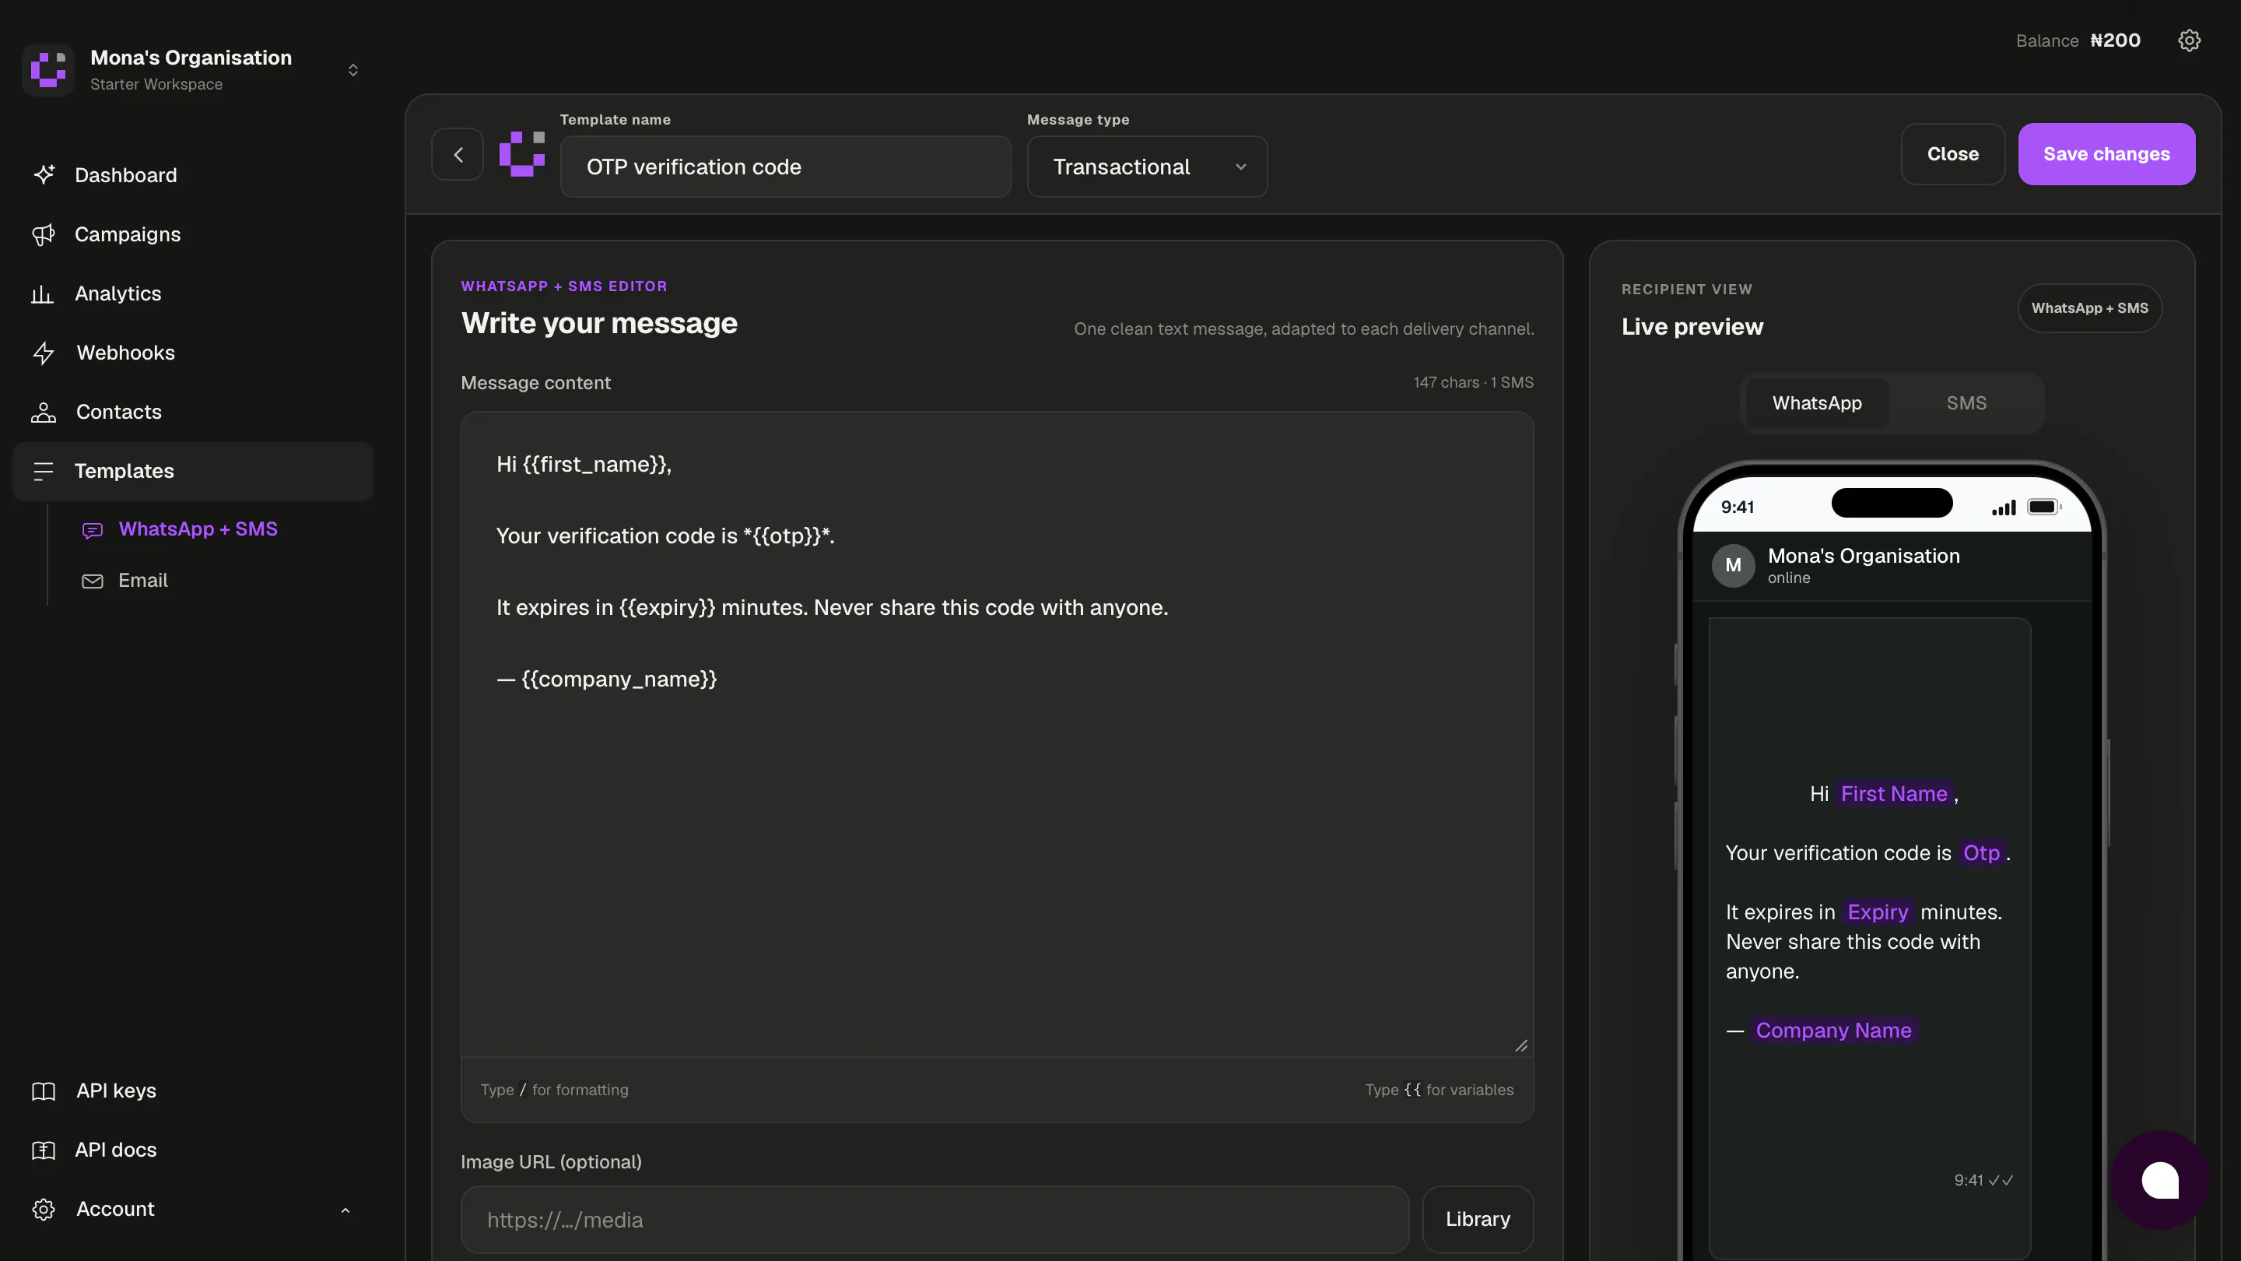Viewport: 2241px width, 1261px height.
Task: Go to Analytics page
Action: click(193, 293)
